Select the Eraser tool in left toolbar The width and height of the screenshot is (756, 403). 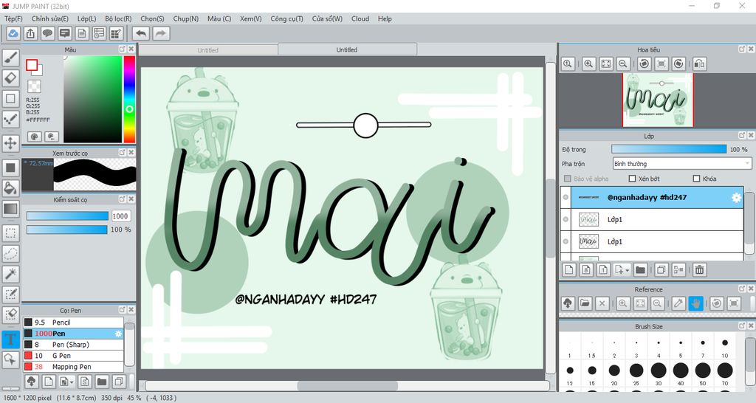pos(10,77)
